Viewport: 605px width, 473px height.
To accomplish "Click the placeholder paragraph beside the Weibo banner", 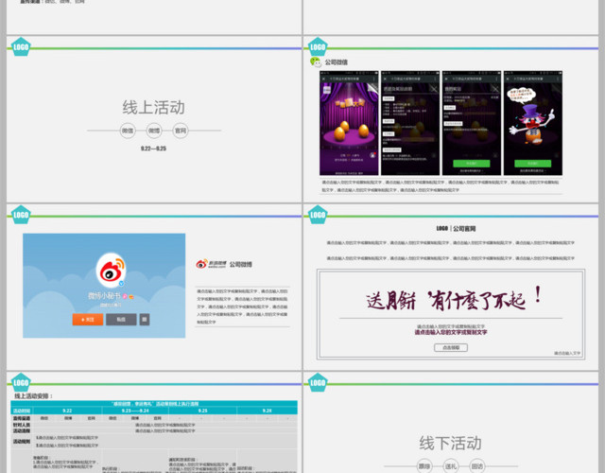I will (x=242, y=307).
